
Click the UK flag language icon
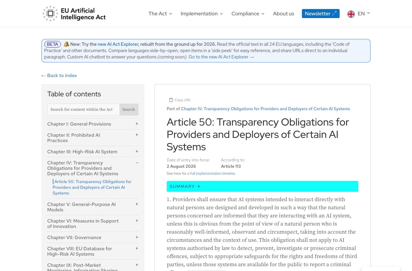point(351,14)
